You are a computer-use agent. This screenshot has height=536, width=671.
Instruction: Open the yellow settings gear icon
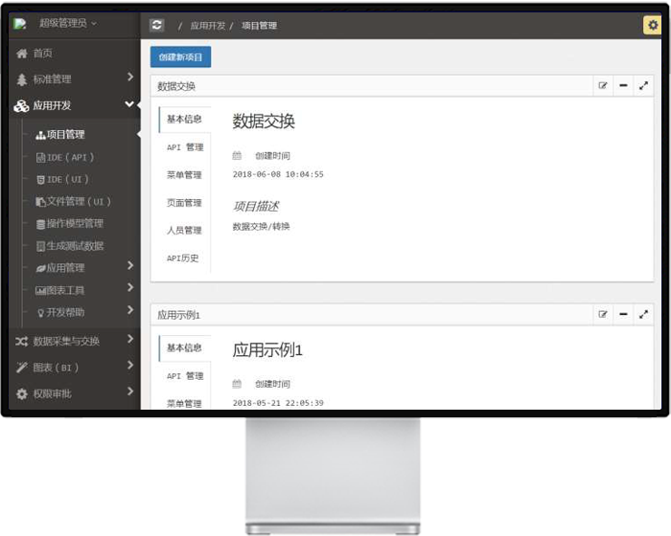pos(651,26)
